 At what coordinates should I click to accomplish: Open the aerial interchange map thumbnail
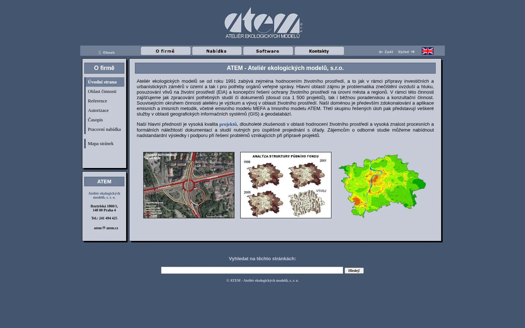(189, 185)
